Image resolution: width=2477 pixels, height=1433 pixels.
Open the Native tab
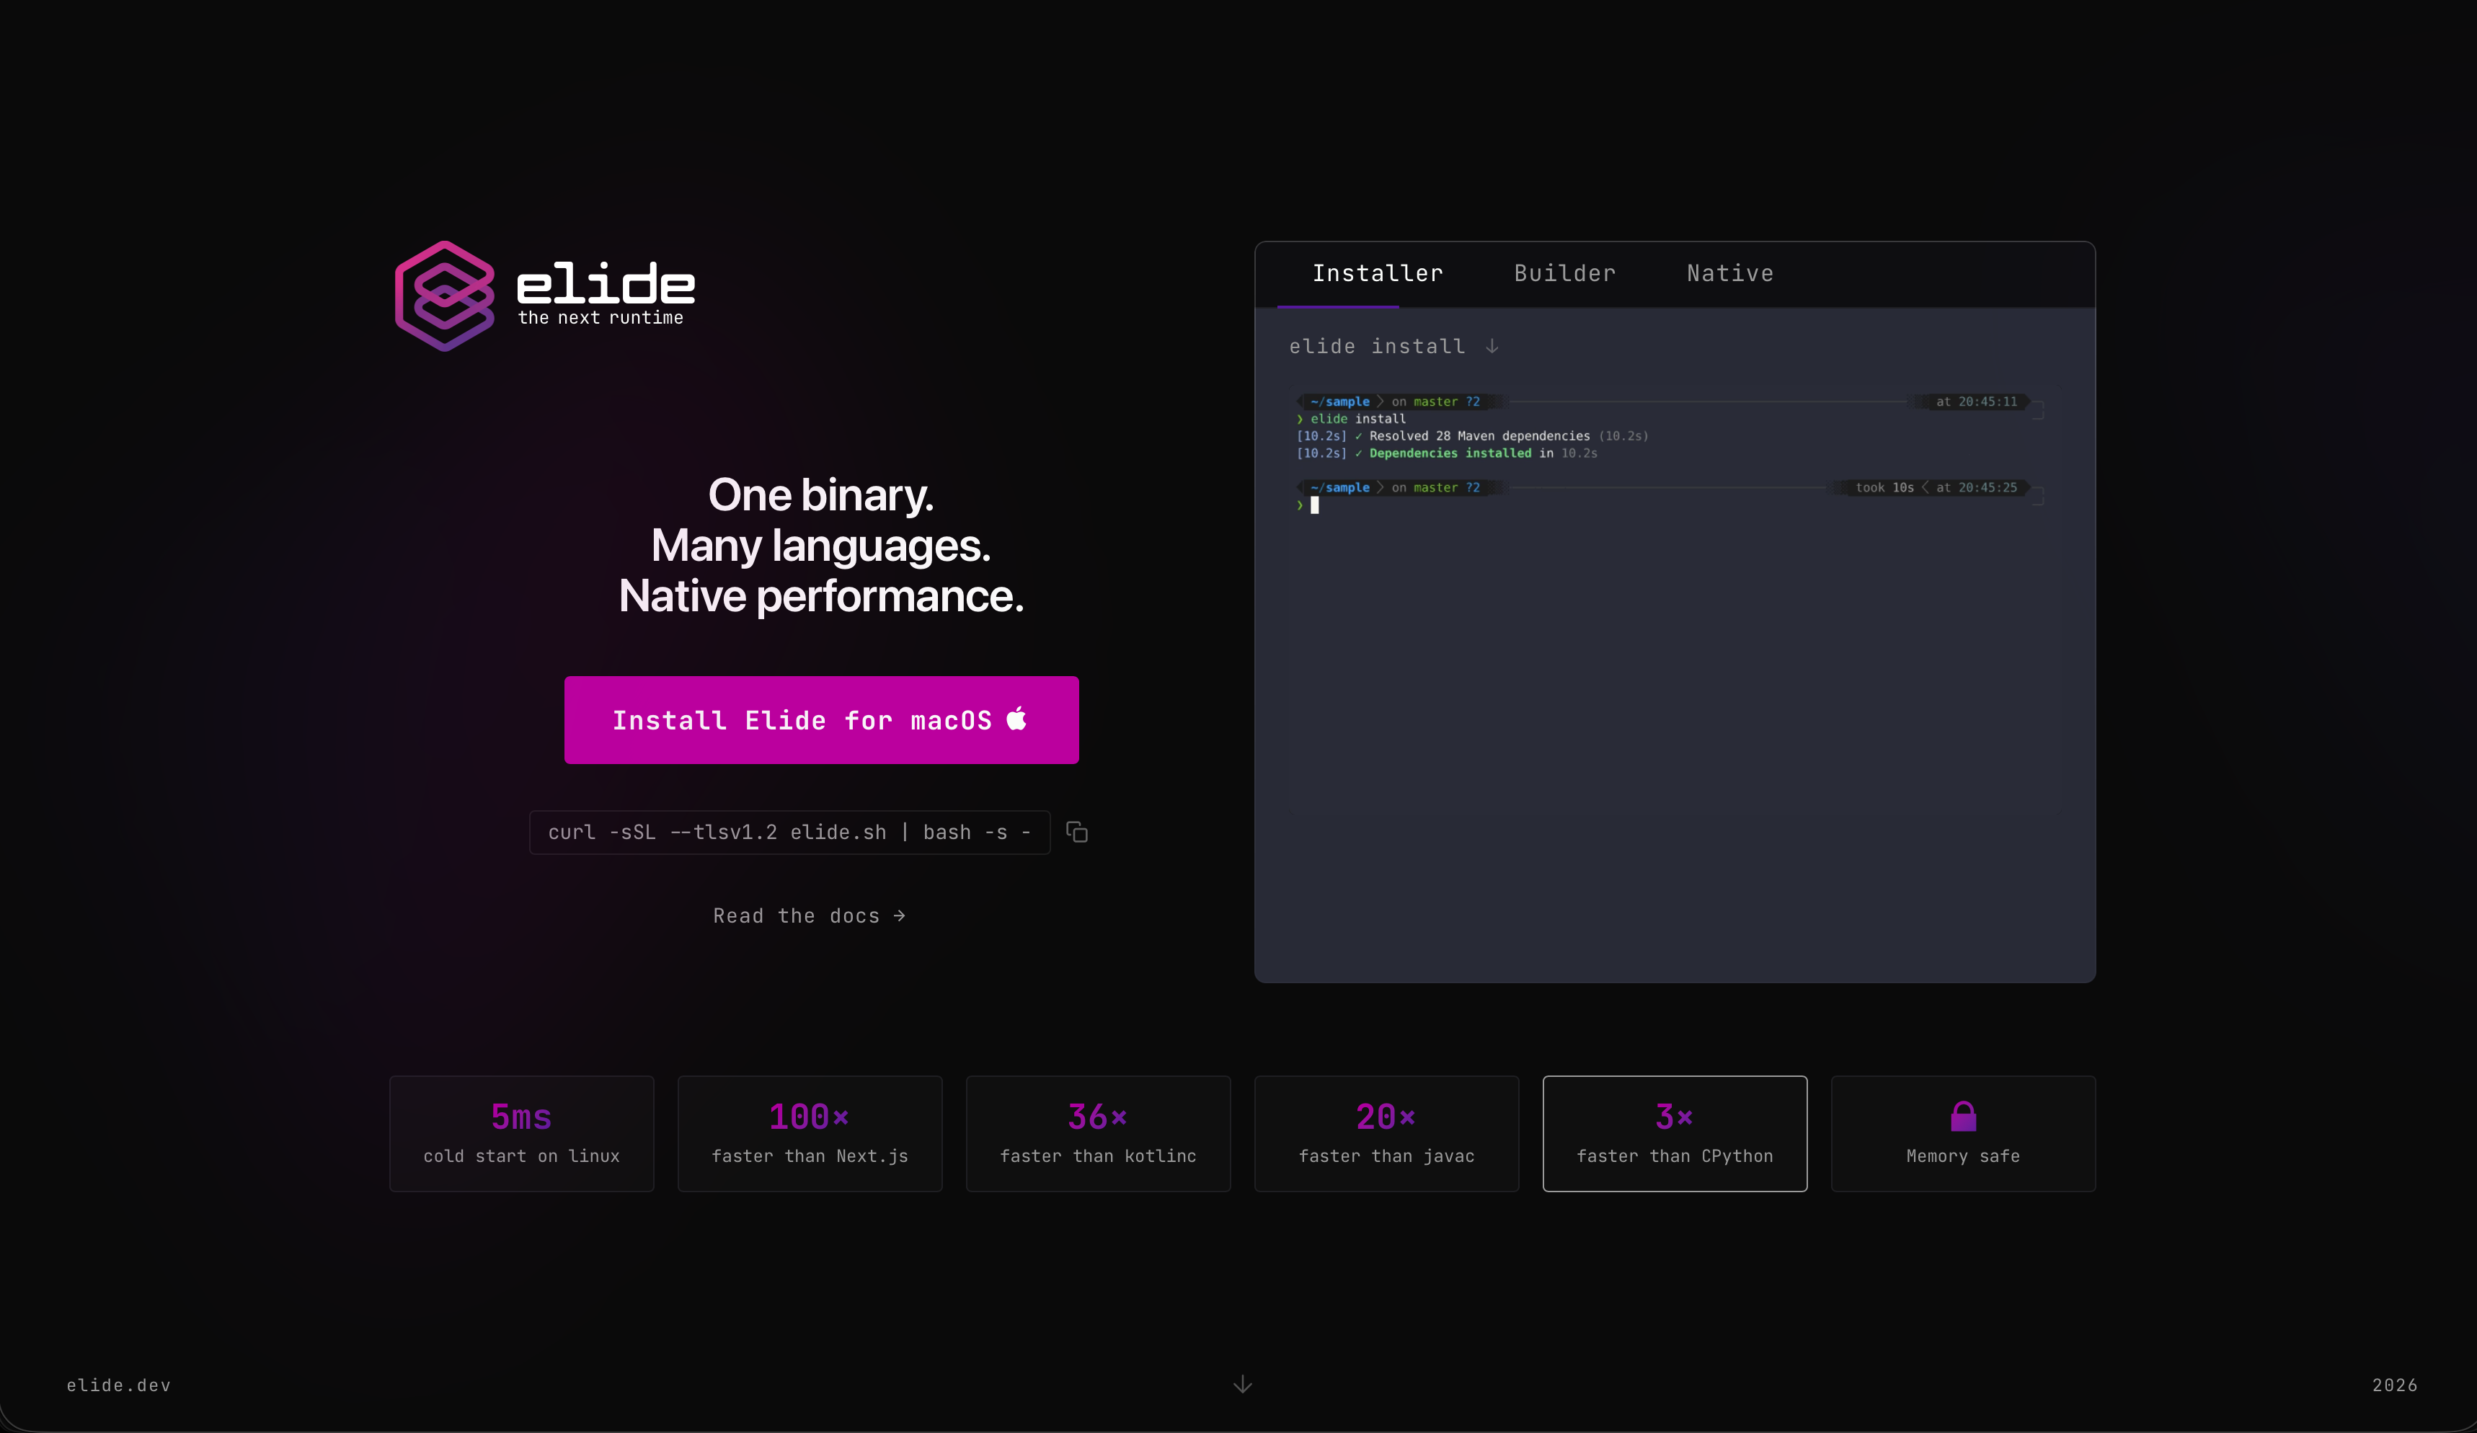pos(1730,273)
